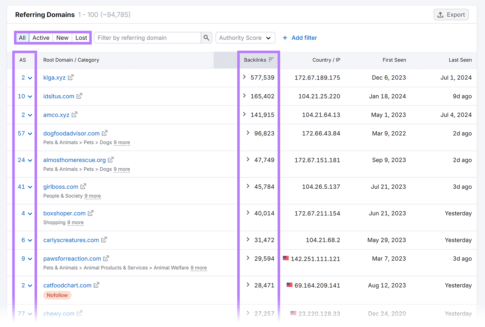The width and height of the screenshot is (485, 327).
Task: Open klga.xyz via its external link icon
Action: [70, 77]
